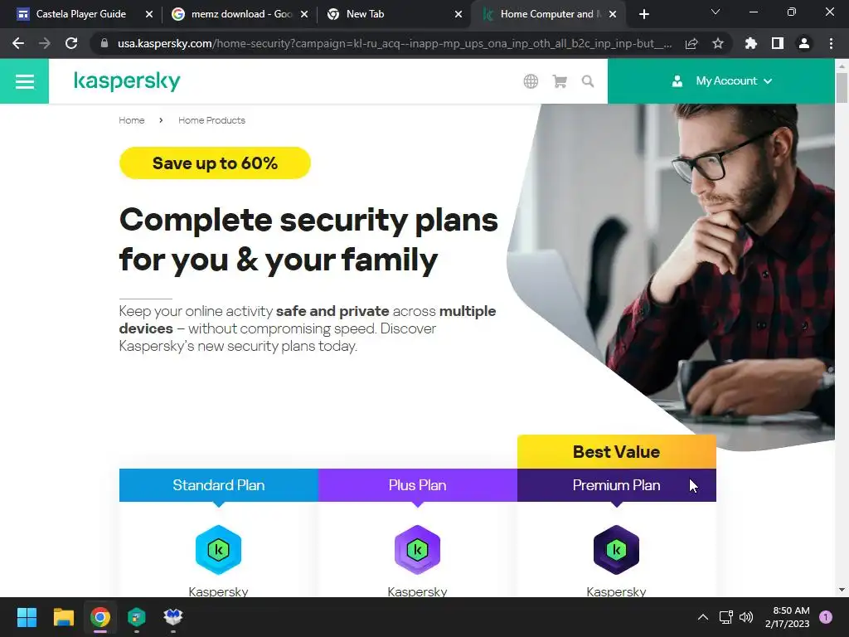The width and height of the screenshot is (849, 637).
Task: Open Chrome extensions puzzle icon
Action: (750, 43)
